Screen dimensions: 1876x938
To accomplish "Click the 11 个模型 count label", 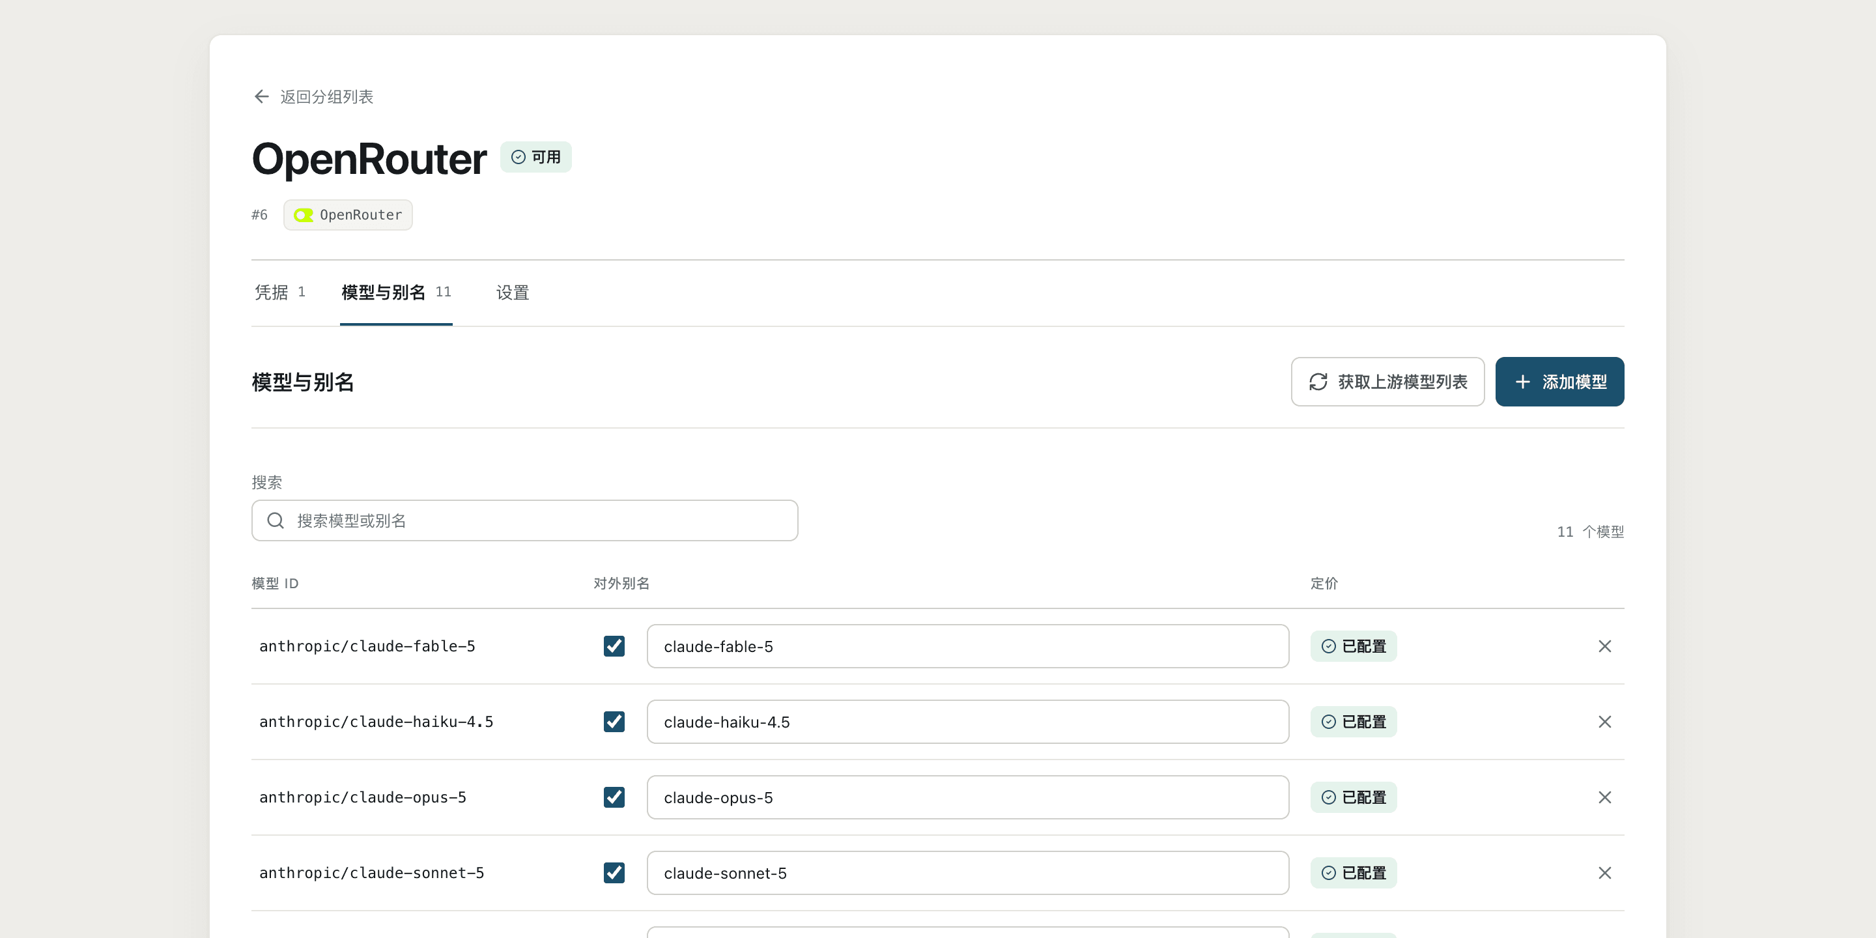I will pos(1591,532).
